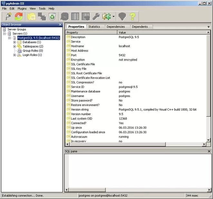Screen dimensions: 213x199
Task: Click the Refresh toolbar icon
Action: [19, 16]
